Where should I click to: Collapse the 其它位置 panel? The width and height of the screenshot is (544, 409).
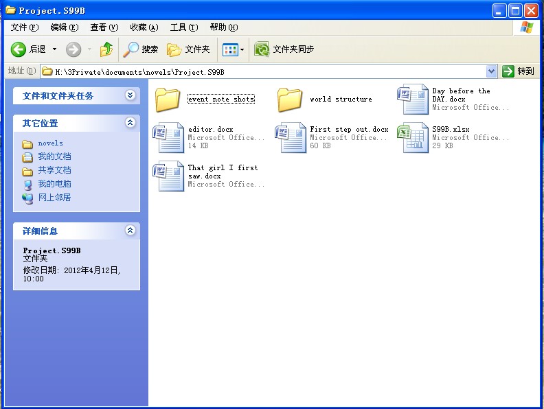pos(130,122)
